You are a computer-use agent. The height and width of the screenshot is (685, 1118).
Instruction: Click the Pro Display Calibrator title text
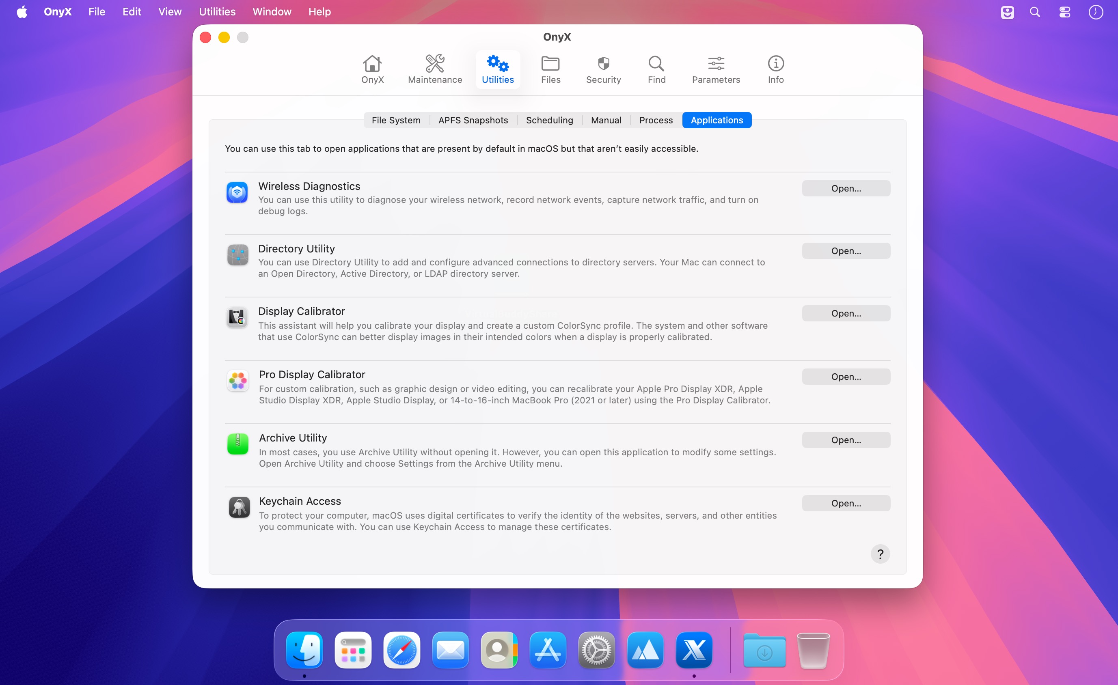(x=312, y=374)
